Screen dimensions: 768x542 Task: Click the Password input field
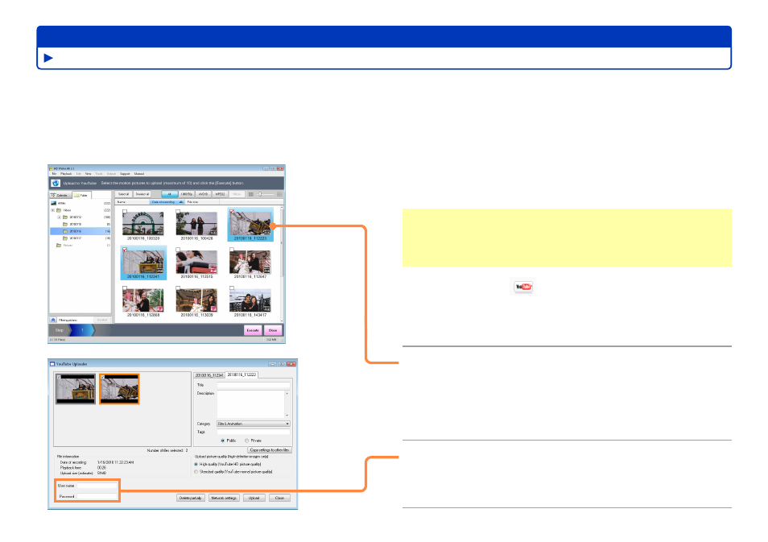(97, 496)
